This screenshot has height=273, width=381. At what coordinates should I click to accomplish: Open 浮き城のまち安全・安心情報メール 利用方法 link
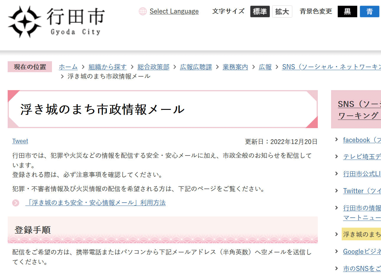(x=95, y=203)
